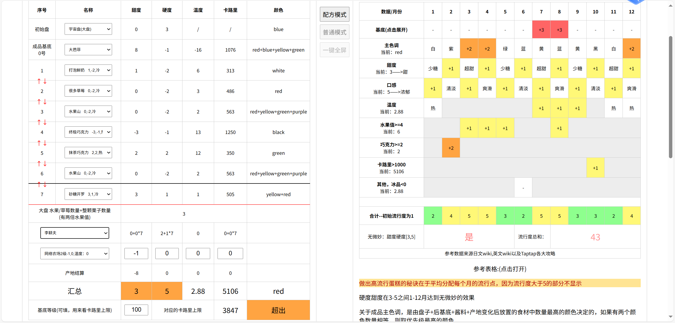Open the 宇宙盘(大盘) plate dropdown
This screenshot has width=675, height=323.
pyautogui.click(x=88, y=29)
